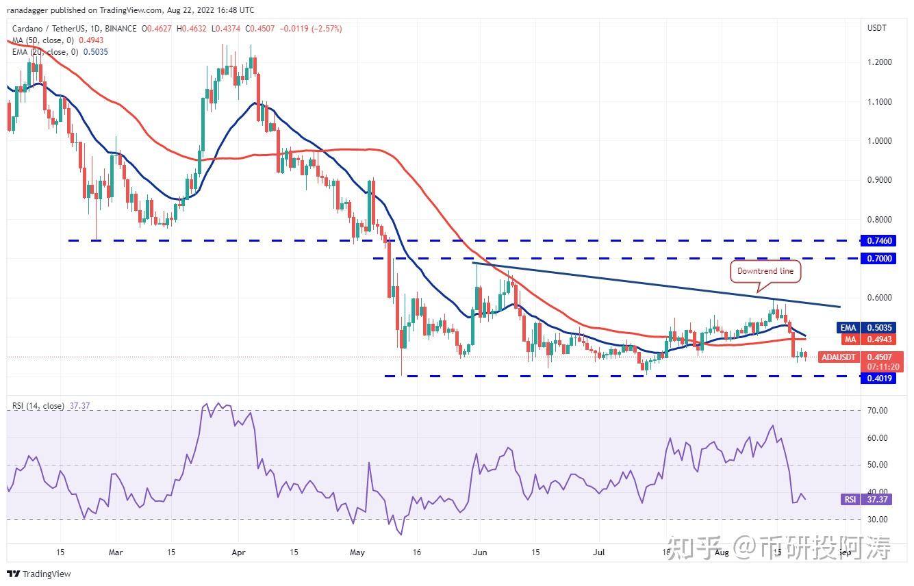Click the 0.4019 support level tag

[880, 378]
